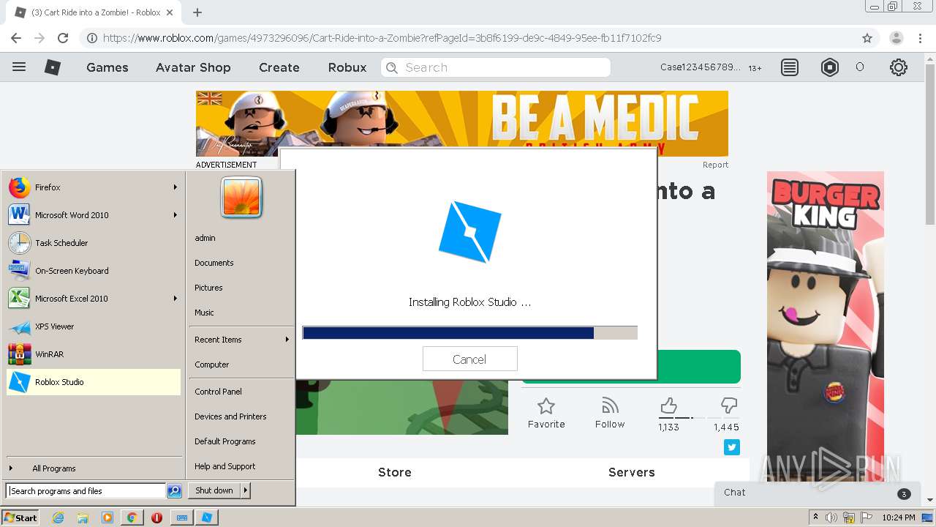Viewport: 936px width, 527px height.
Task: Click the Roblox search field
Action: click(x=496, y=67)
